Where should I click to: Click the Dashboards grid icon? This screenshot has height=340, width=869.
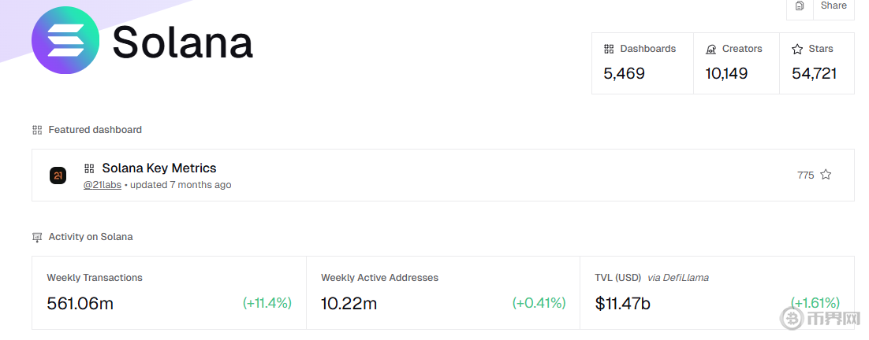[x=609, y=49]
